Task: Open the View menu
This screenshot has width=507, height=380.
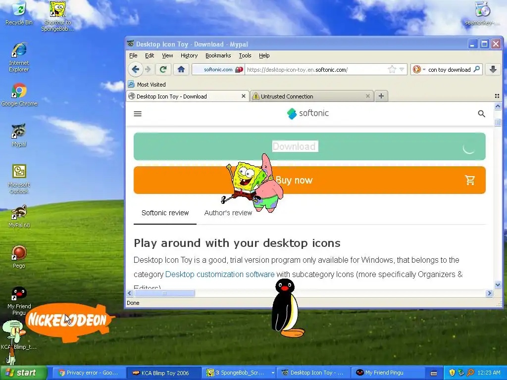Action: pyautogui.click(x=167, y=55)
